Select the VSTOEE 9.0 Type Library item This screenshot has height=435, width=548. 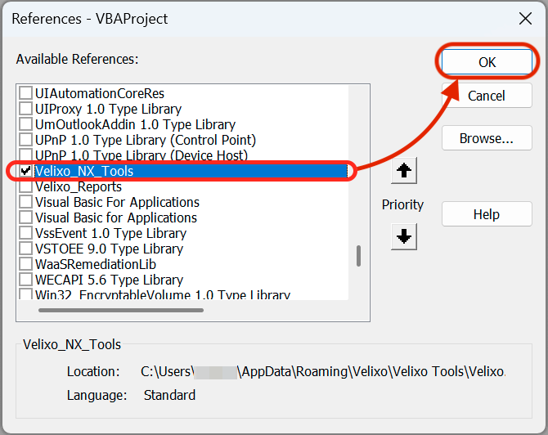pyautogui.click(x=109, y=249)
